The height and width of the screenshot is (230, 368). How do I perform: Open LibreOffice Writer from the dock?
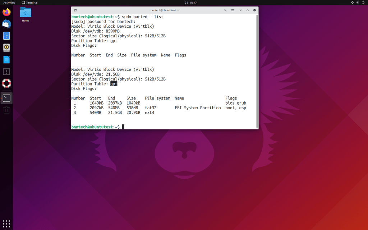(6, 60)
